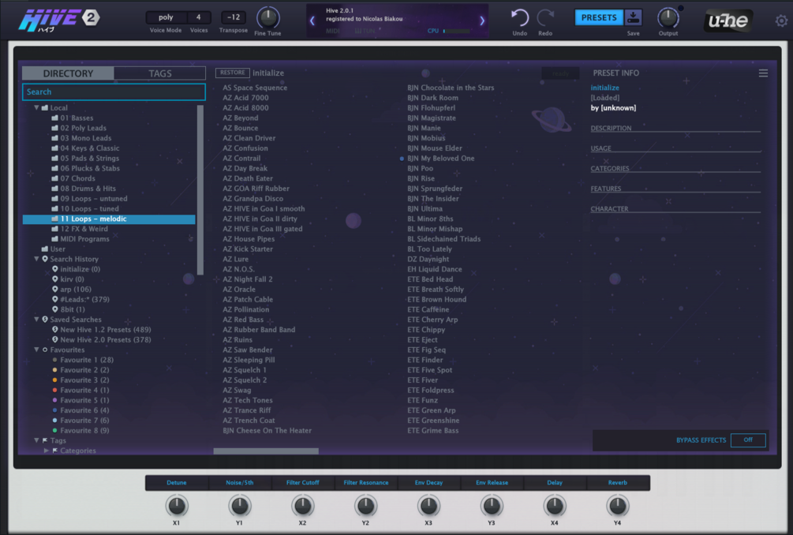Screen dimensions: 793x535
Task: Select the Reverb macro label
Action: click(x=617, y=482)
